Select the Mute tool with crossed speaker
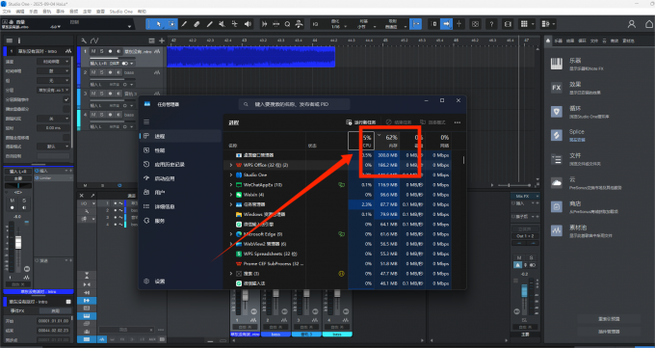 [x=223, y=24]
